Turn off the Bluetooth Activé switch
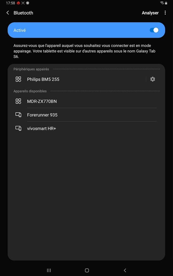The height and width of the screenshot is (276, 173). [154, 30]
